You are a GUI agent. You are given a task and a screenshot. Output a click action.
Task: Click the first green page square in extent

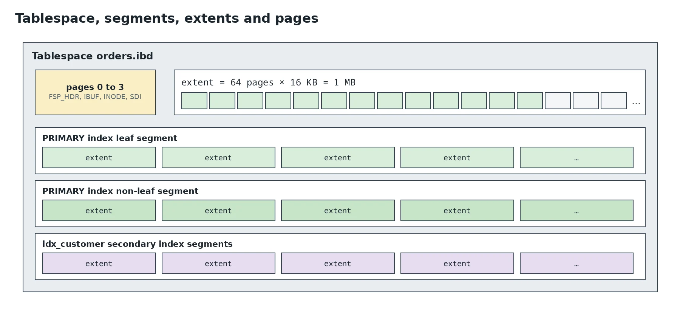pyautogui.click(x=194, y=101)
